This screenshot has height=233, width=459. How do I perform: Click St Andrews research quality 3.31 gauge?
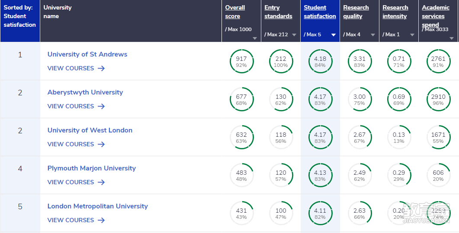click(359, 61)
